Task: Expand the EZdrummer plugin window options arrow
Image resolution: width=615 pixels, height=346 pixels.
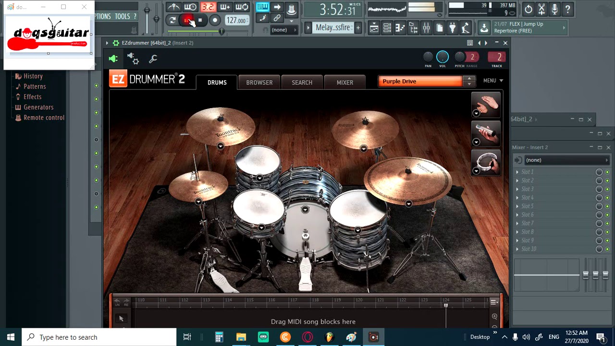Action: (107, 43)
